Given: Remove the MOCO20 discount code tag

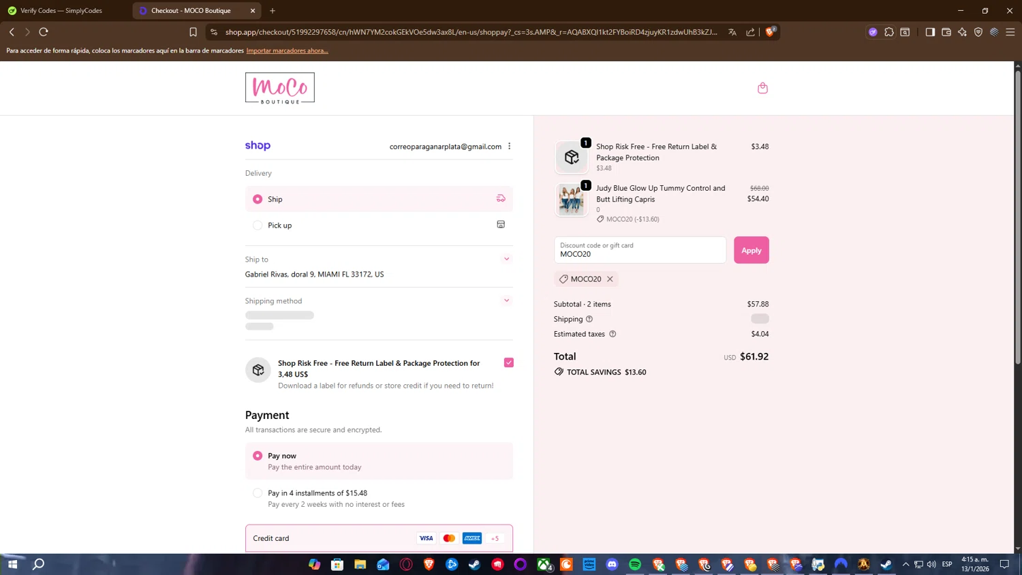Looking at the screenshot, I should tap(610, 279).
